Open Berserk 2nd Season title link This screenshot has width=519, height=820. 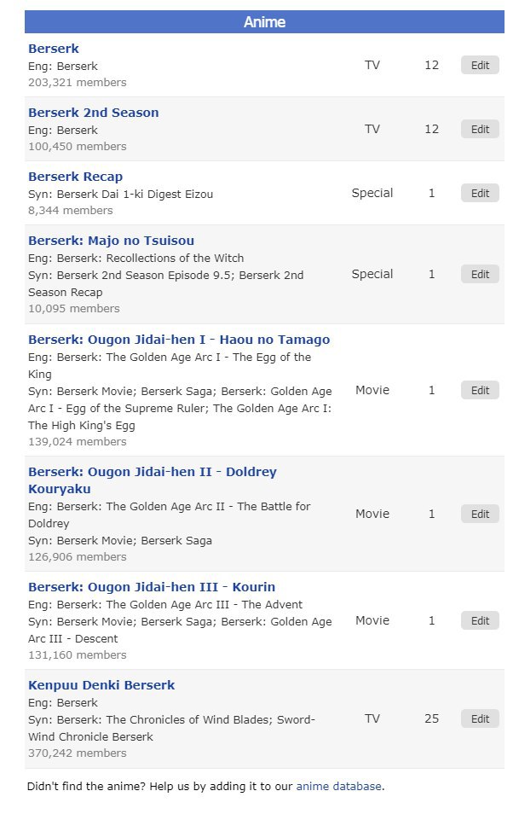[94, 113]
